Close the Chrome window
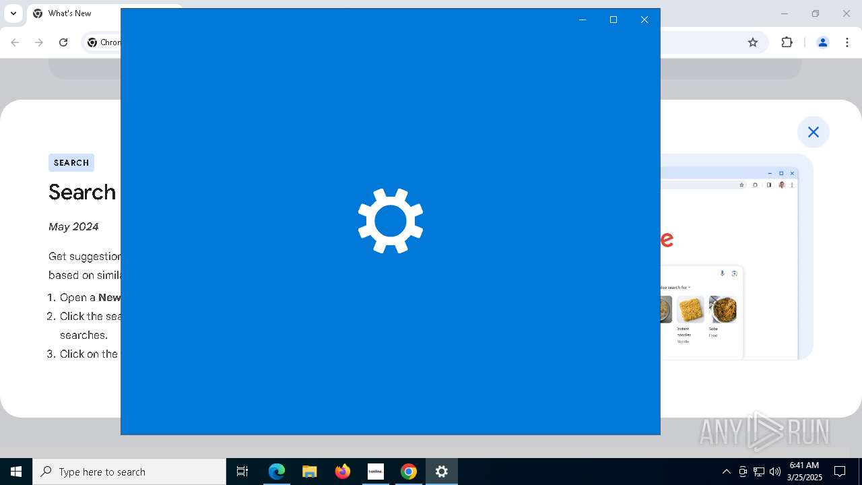The height and width of the screenshot is (485, 862). point(847,13)
